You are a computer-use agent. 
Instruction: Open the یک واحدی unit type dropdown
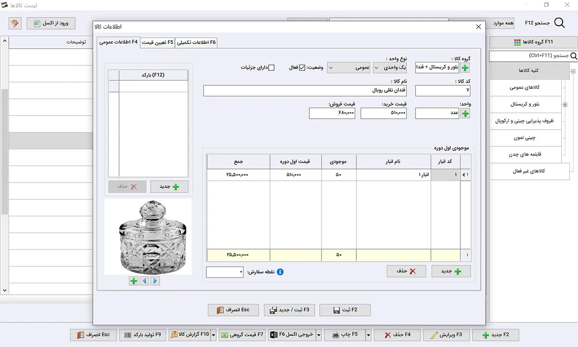(390, 68)
